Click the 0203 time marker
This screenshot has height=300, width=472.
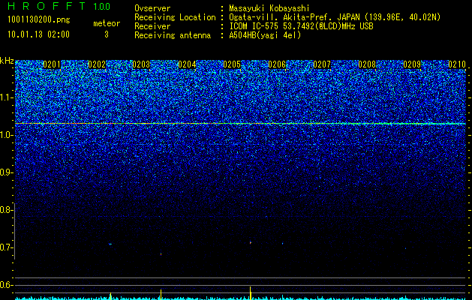point(141,64)
